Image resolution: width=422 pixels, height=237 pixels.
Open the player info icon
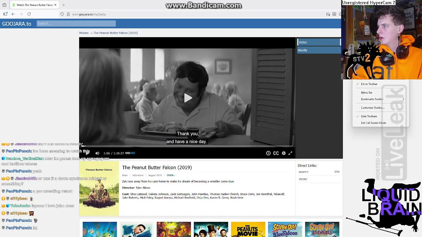[268, 153]
